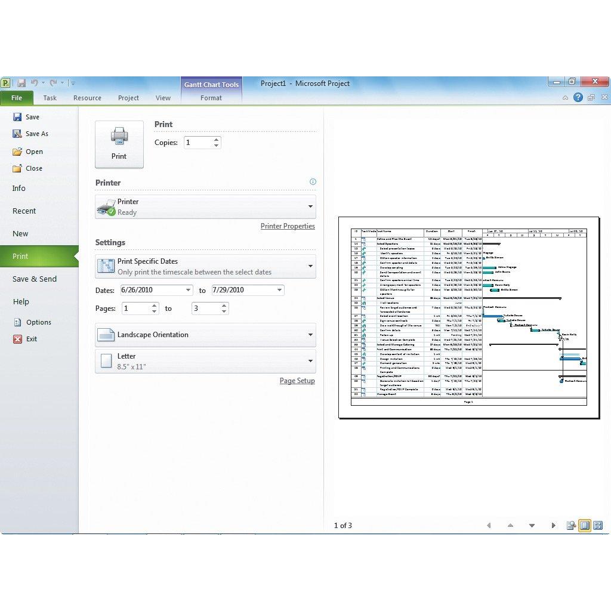The height and width of the screenshot is (611, 611).
Task: Expand the Print Specific Dates dropdown
Action: pos(205,267)
